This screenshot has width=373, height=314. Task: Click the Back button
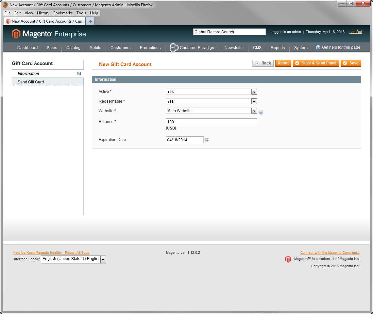263,63
